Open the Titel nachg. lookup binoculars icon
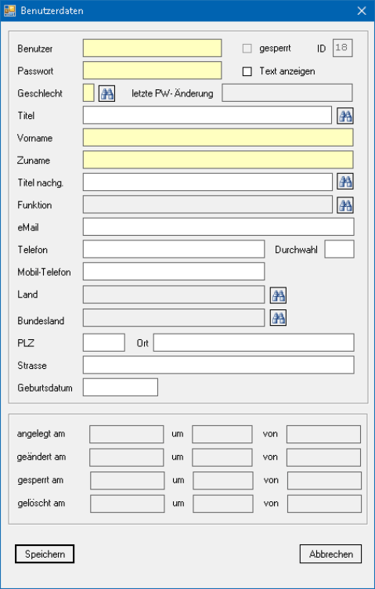Image resolution: width=375 pixels, height=589 pixels. (x=345, y=182)
